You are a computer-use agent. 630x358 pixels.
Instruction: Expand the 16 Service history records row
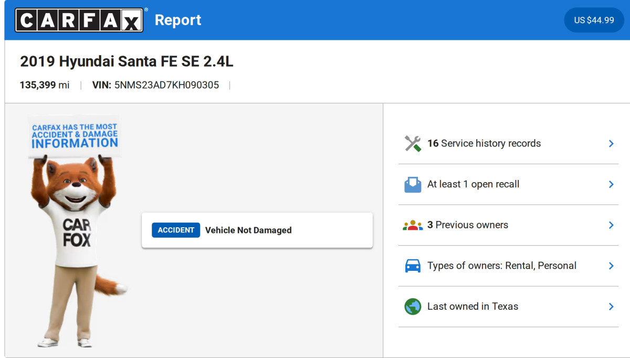click(611, 143)
